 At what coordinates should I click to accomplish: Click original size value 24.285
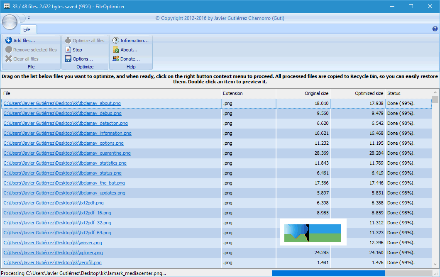(x=322, y=253)
